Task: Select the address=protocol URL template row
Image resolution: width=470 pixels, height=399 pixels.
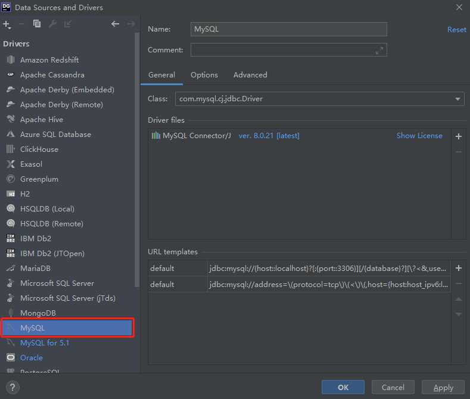Action: [299, 284]
